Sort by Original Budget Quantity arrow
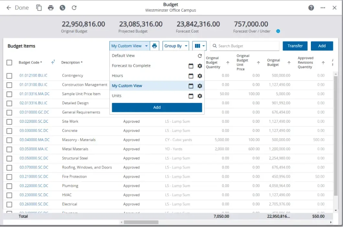 [x=228, y=63]
